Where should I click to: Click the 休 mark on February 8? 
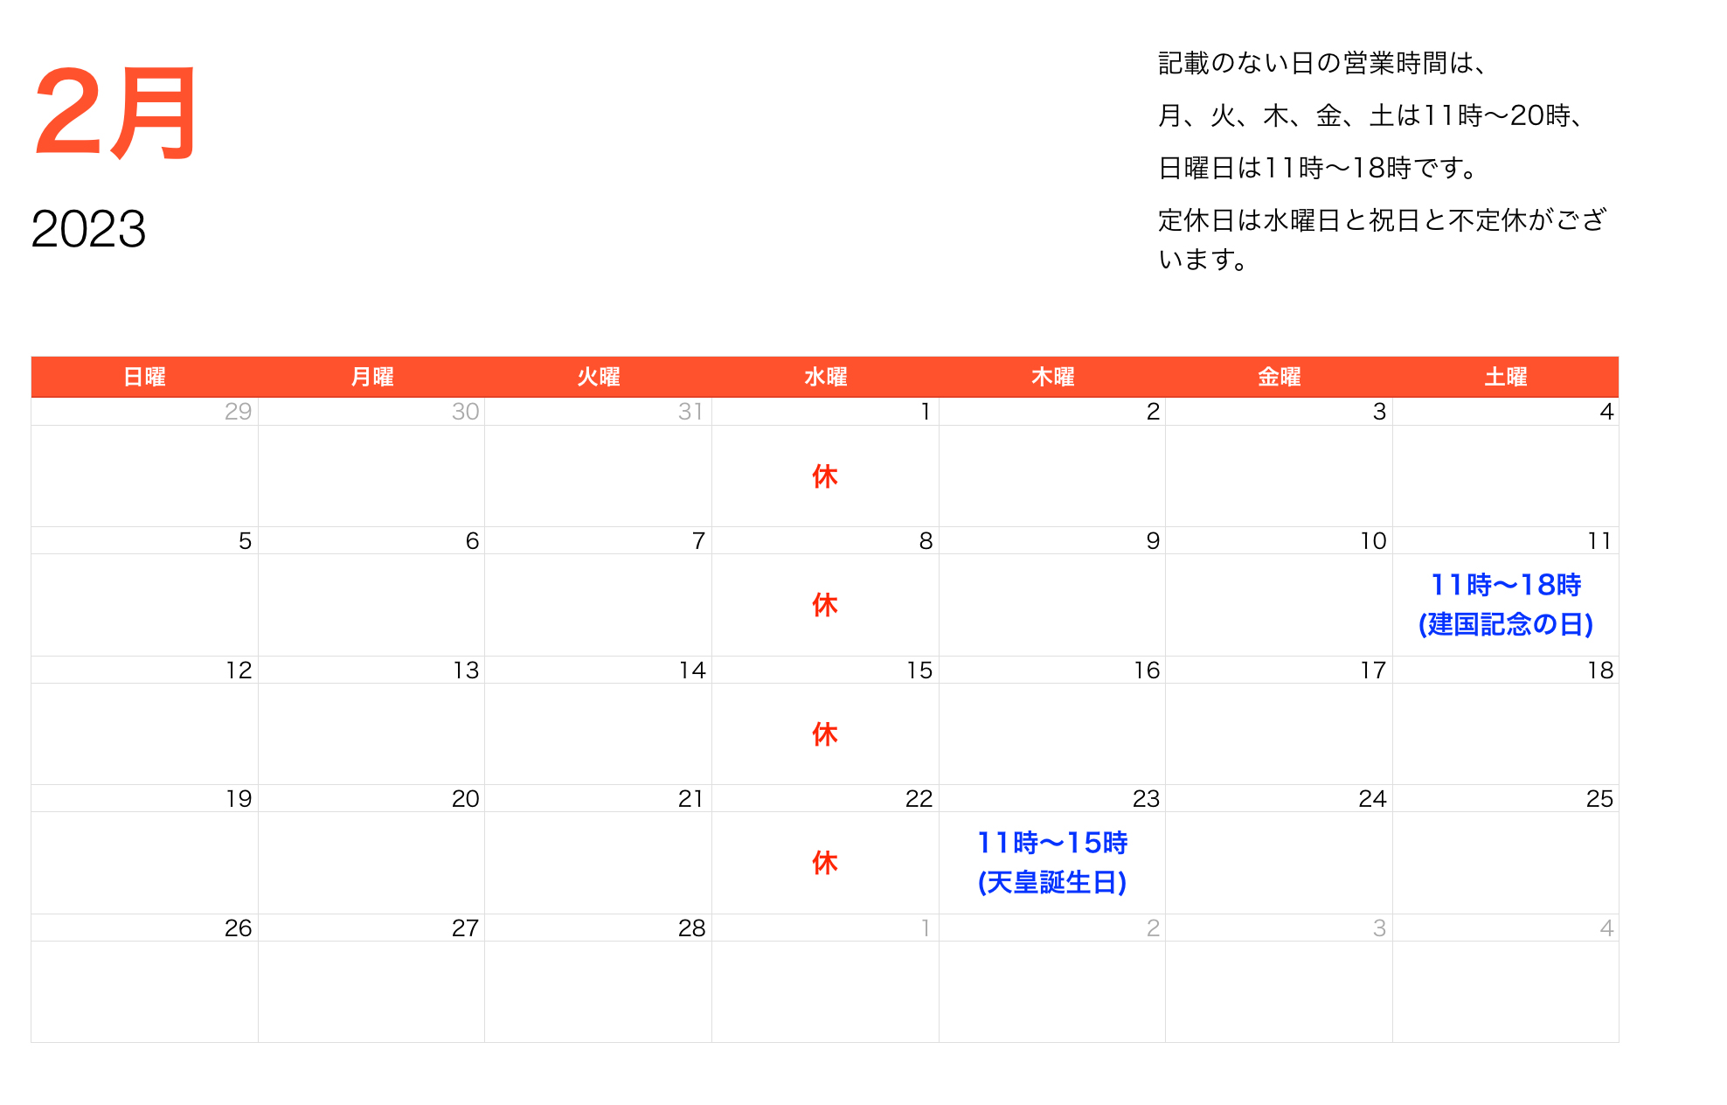pos(825,605)
